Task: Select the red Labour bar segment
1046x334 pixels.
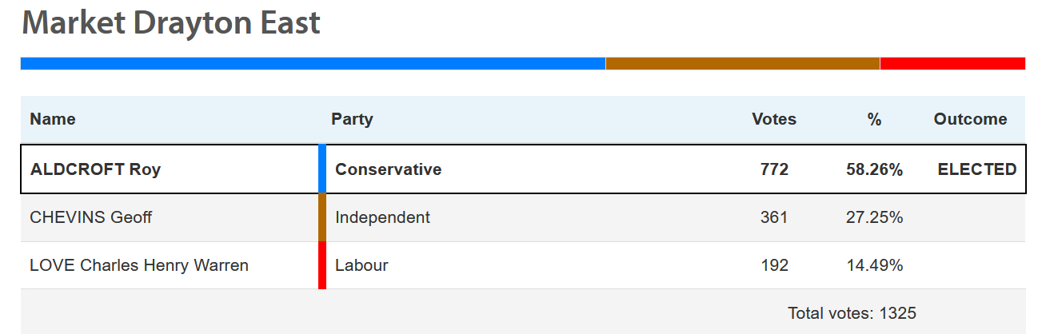Action: [952, 63]
